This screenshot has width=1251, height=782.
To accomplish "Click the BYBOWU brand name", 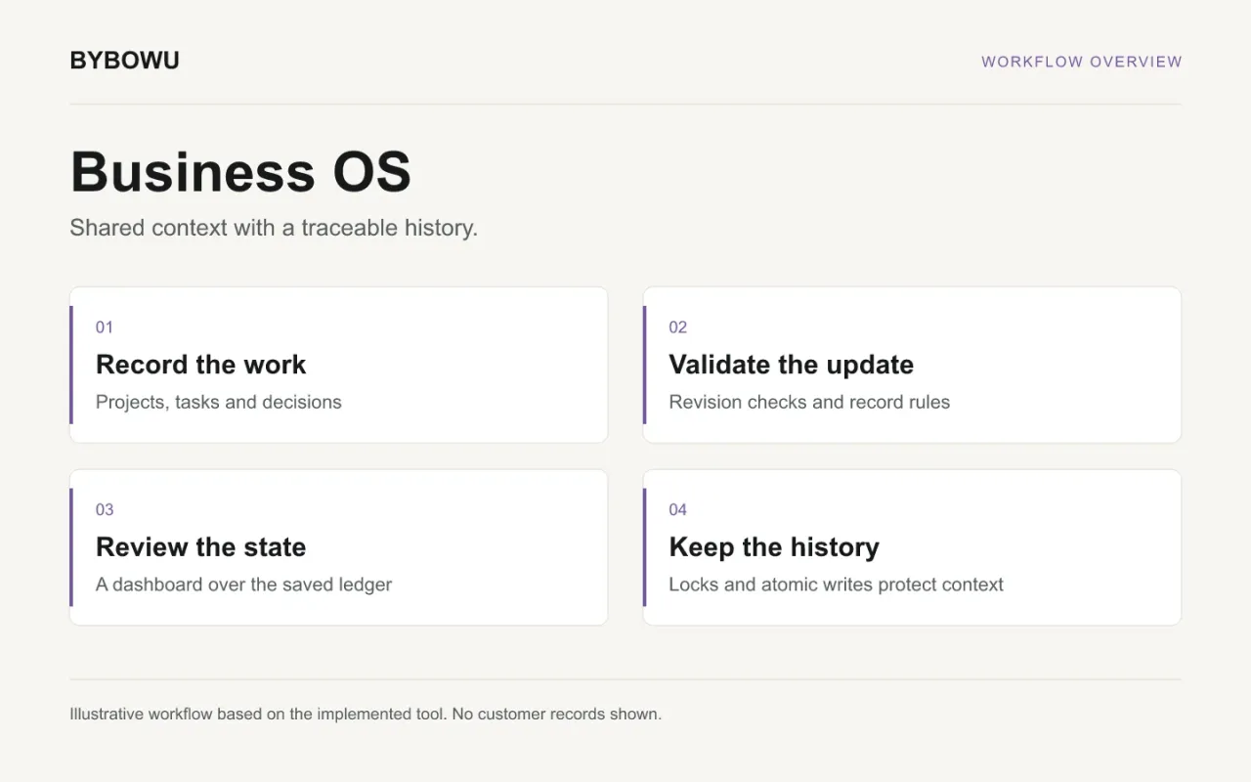I will [x=124, y=61].
